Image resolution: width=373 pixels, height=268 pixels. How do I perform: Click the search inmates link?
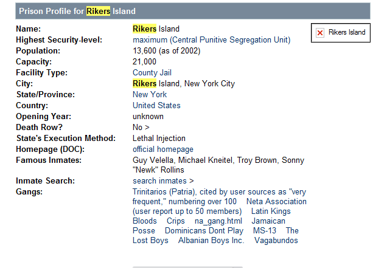(163, 181)
